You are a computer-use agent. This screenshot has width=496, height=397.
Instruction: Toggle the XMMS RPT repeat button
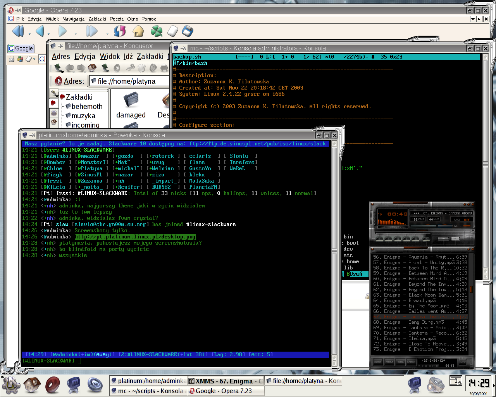(455, 238)
